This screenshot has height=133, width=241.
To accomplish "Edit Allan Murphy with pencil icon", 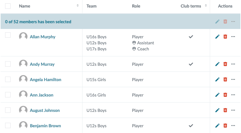I will point(217,37).
